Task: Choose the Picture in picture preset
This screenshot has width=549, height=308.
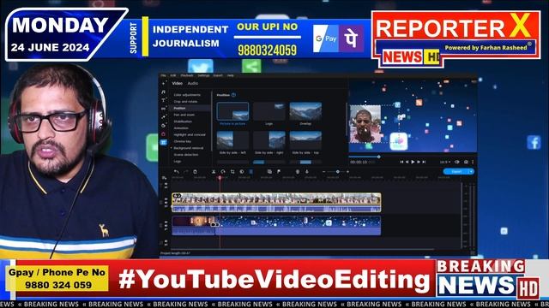Action: point(232,111)
